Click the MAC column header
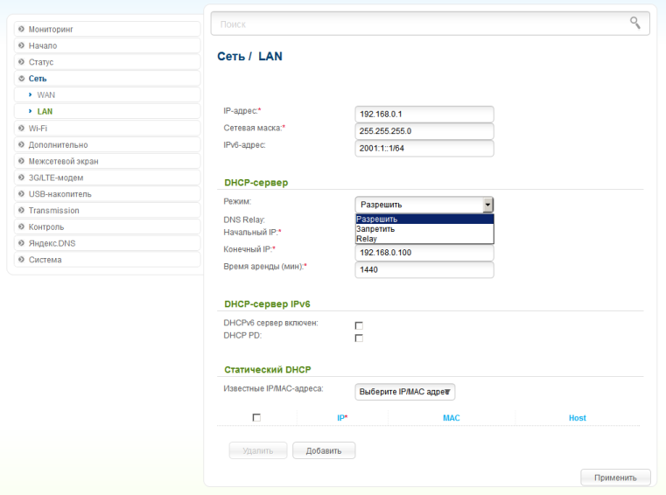Image resolution: width=666 pixels, height=495 pixels. 451,418
